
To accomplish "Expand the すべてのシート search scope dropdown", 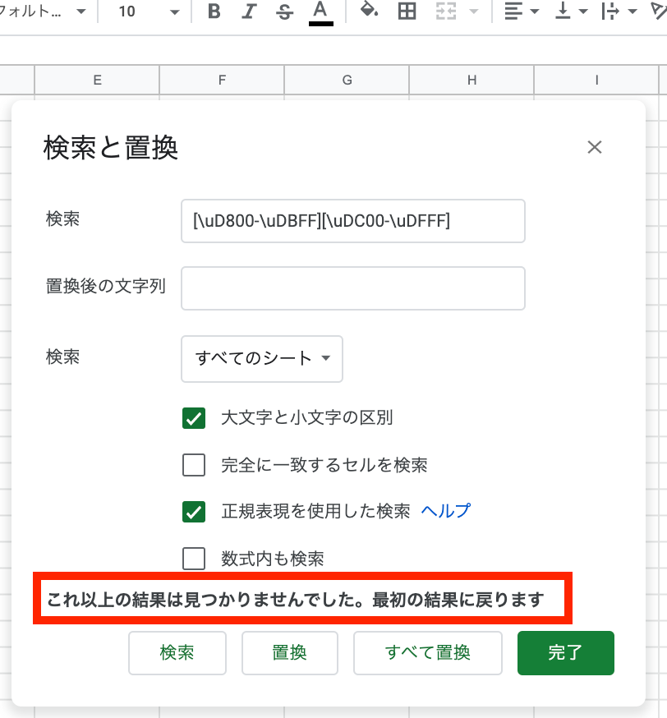I will coord(262,358).
